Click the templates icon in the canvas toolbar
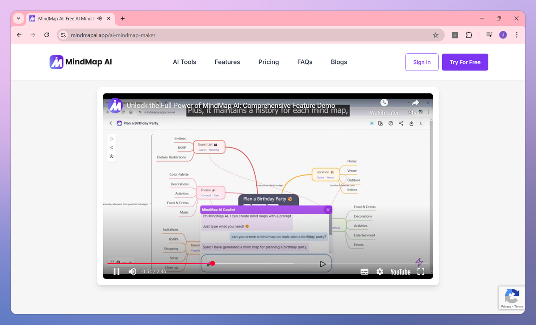536x325 pixels. [380, 123]
